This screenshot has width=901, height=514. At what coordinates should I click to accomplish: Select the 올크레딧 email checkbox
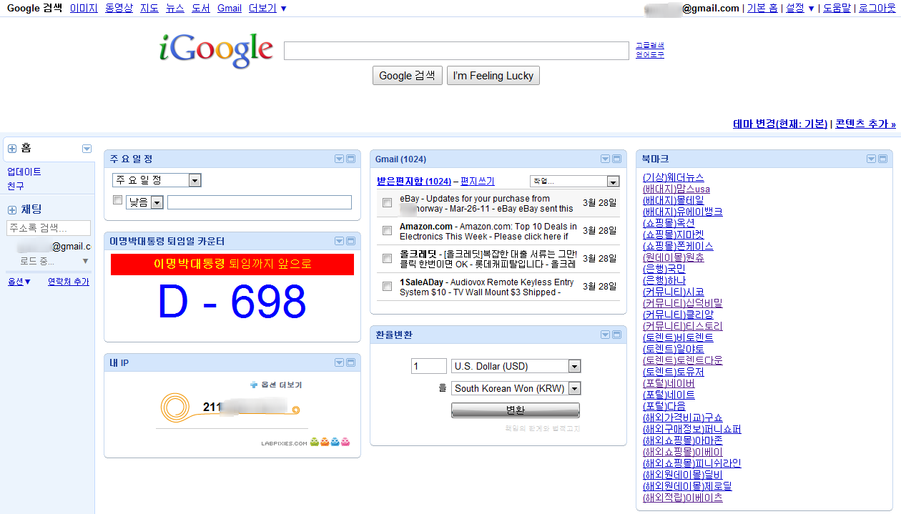(387, 259)
